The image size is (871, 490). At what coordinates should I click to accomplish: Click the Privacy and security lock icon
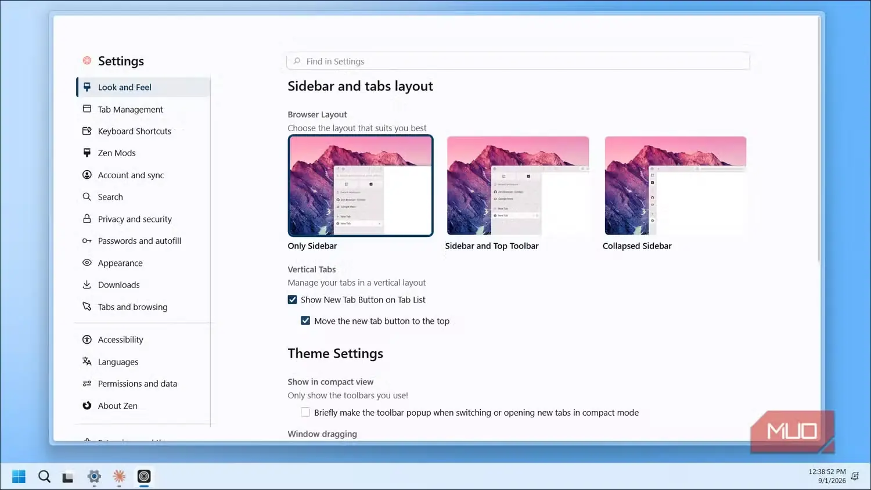87,219
